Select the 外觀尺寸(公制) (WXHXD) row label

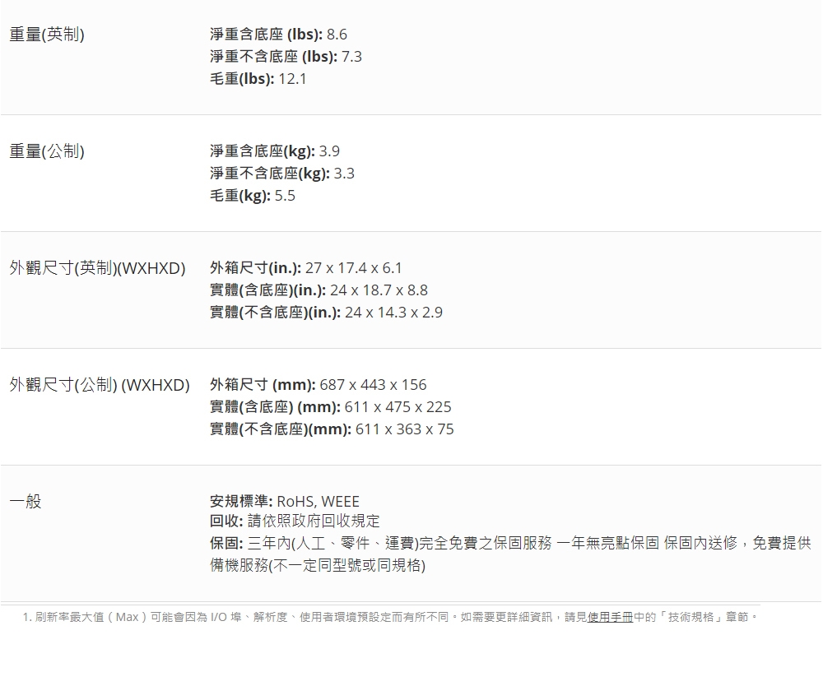[x=99, y=384]
